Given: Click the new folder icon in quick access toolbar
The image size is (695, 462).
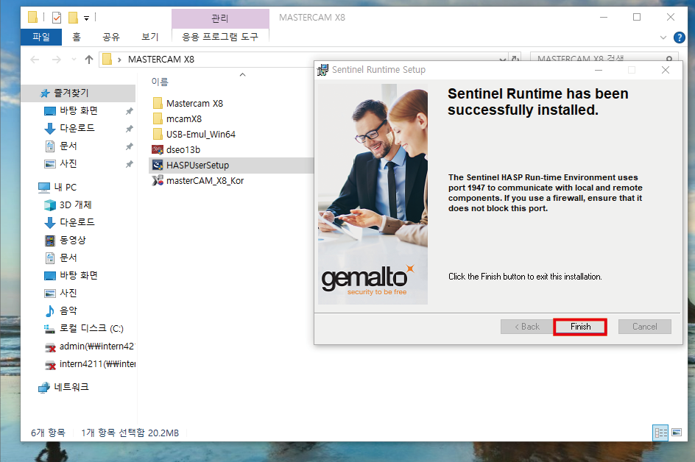Looking at the screenshot, I should coord(73,18).
